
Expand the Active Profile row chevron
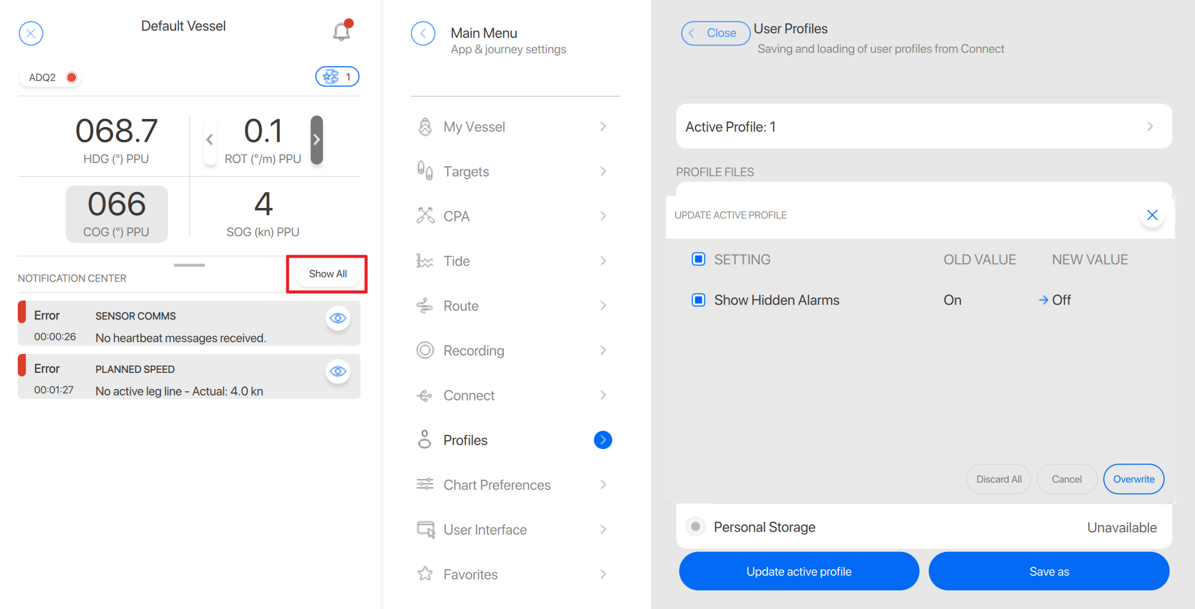1150,126
